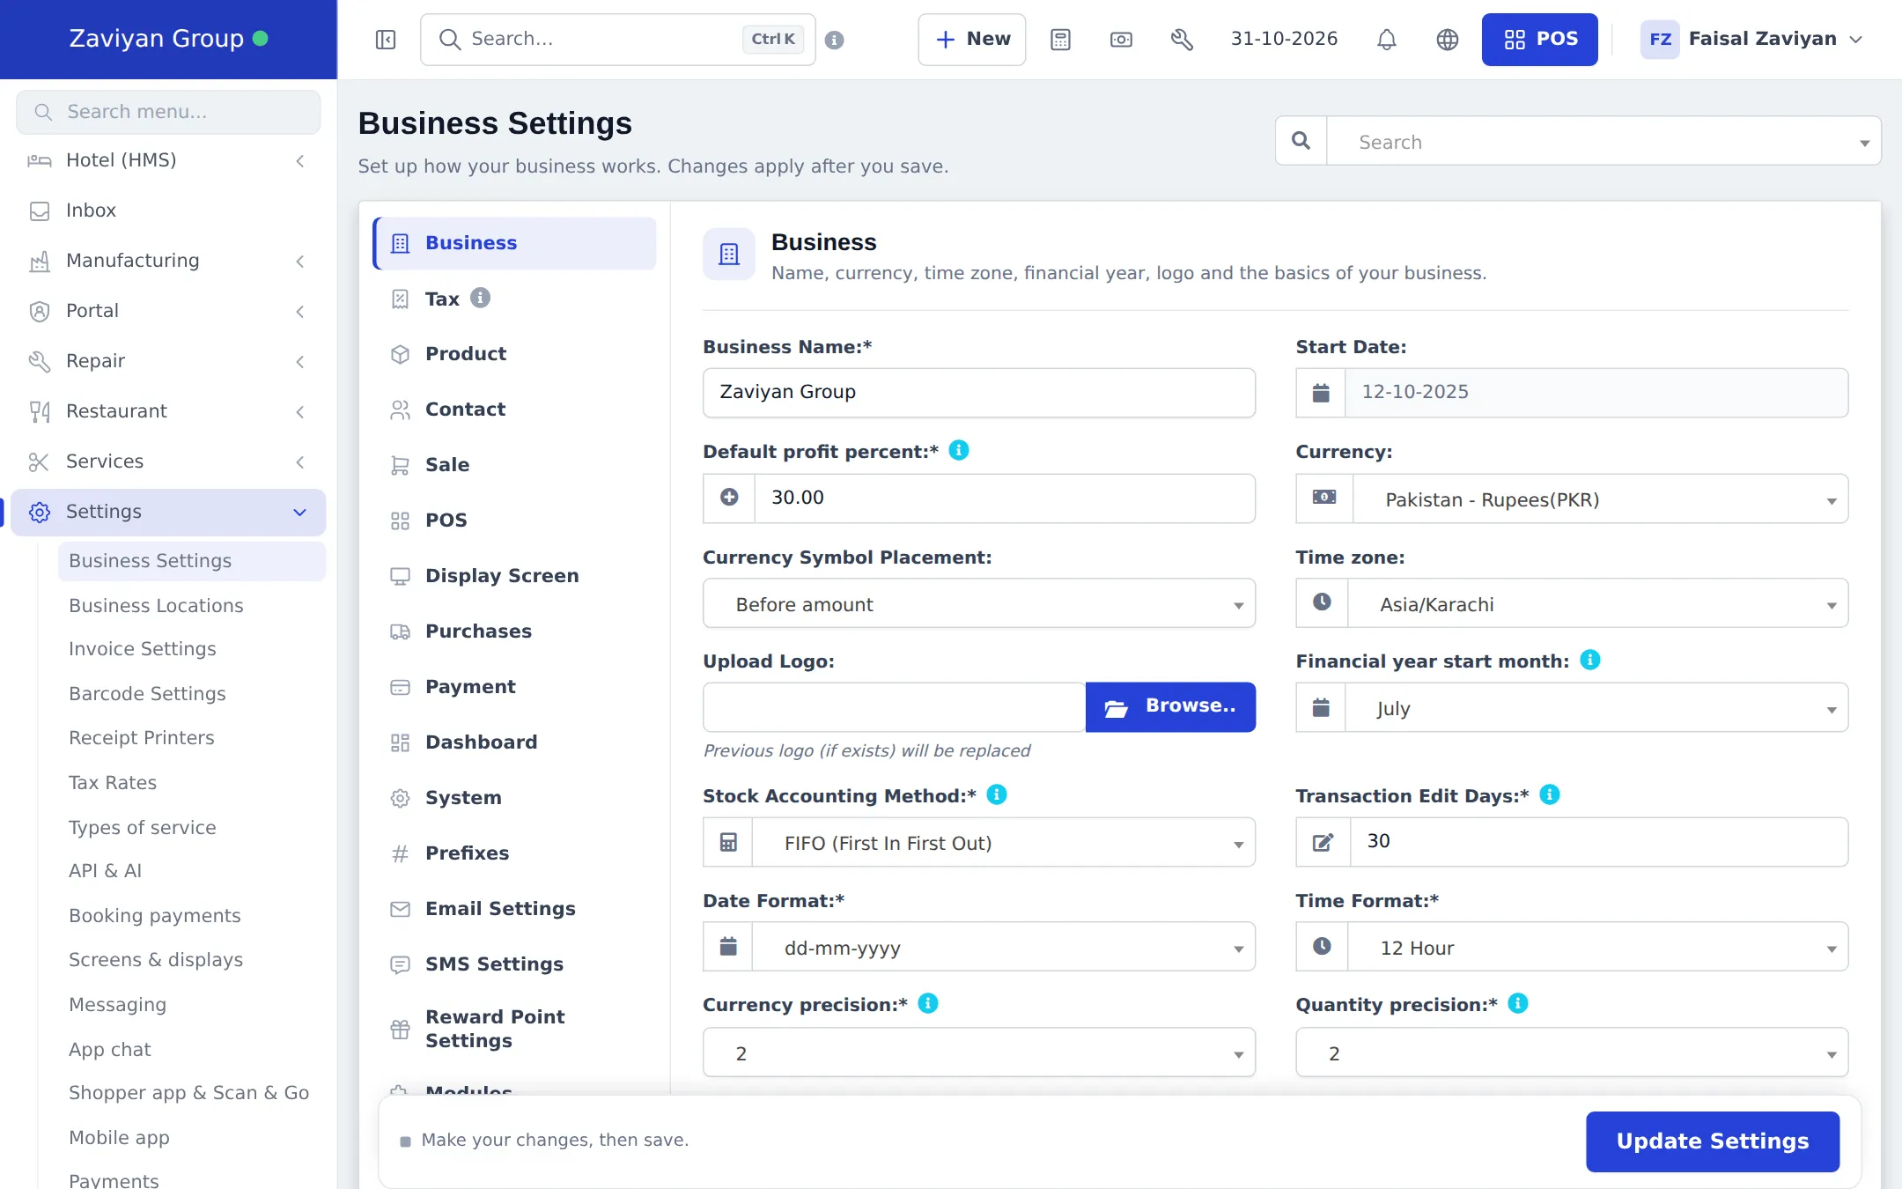Open the calculator icon in top bar

[x=1060, y=40]
